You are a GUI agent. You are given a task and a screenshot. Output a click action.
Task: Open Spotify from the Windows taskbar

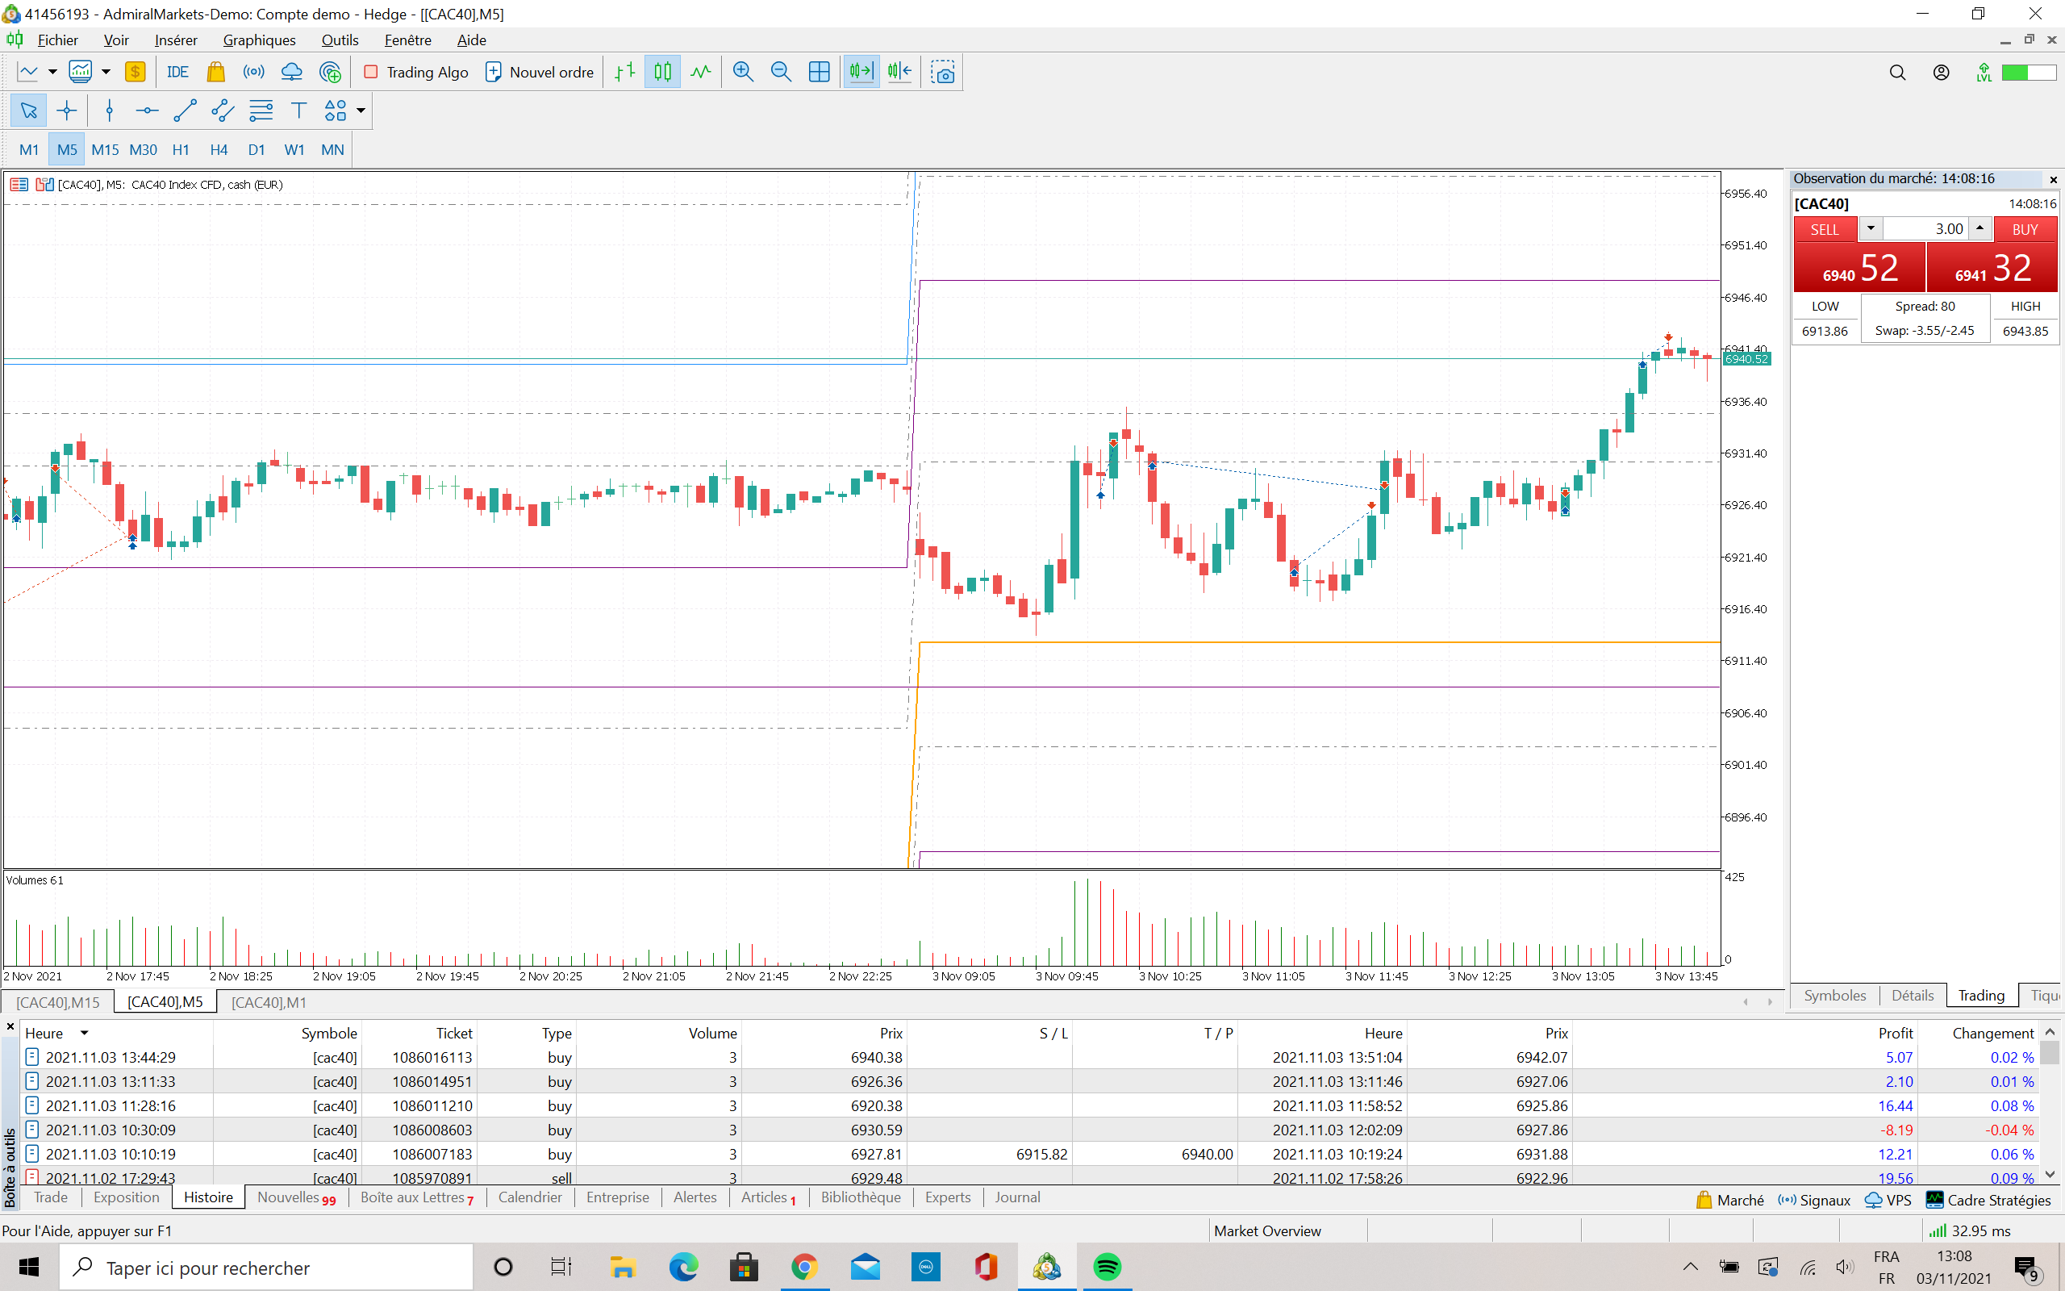(1107, 1267)
